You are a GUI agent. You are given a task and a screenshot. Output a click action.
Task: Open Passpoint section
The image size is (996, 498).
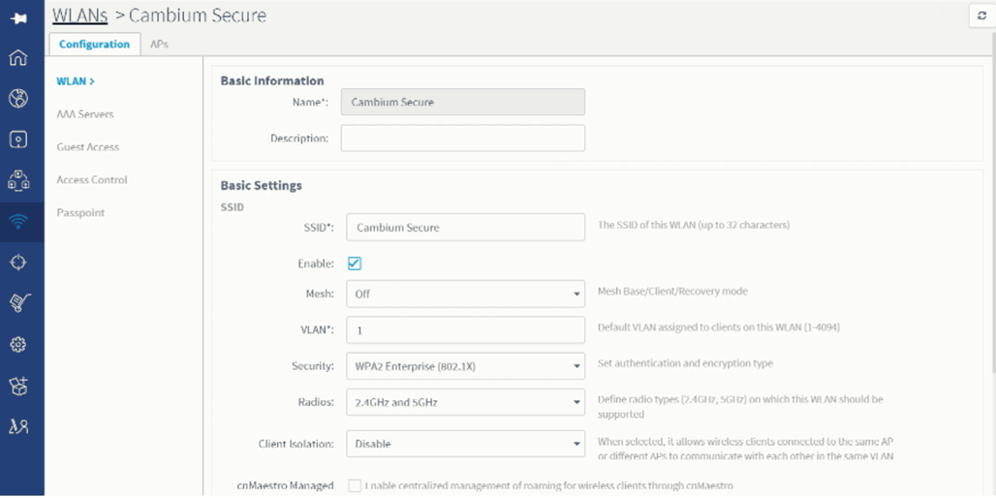pos(80,213)
